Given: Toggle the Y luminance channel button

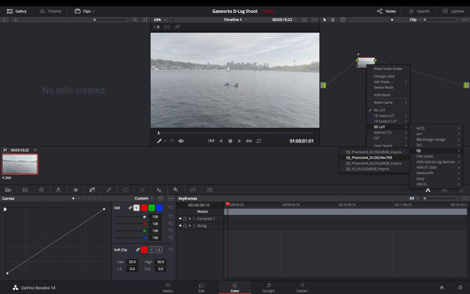Looking at the screenshot, I should pyautogui.click(x=137, y=208).
